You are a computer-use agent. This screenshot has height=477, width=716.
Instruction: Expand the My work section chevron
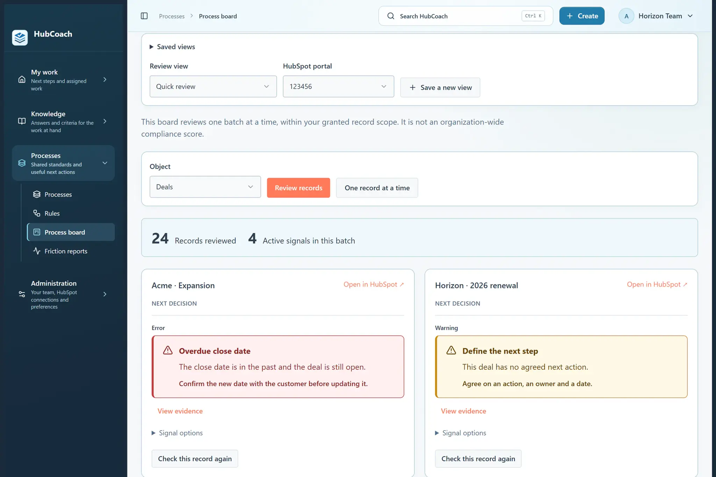point(105,80)
